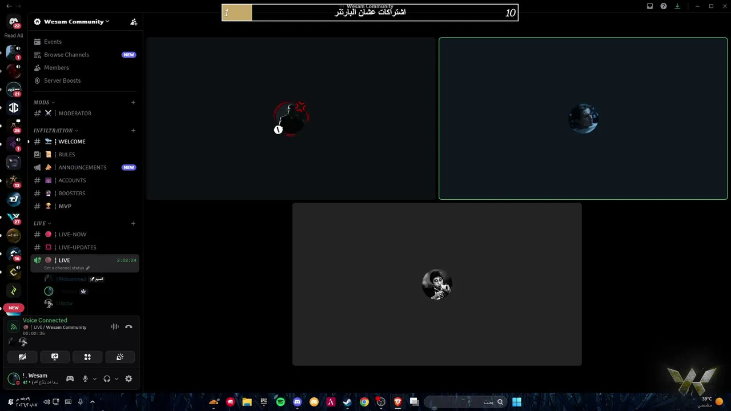
Task: Open the ANNOUNCEMENTS channel
Action: pyautogui.click(x=85, y=167)
